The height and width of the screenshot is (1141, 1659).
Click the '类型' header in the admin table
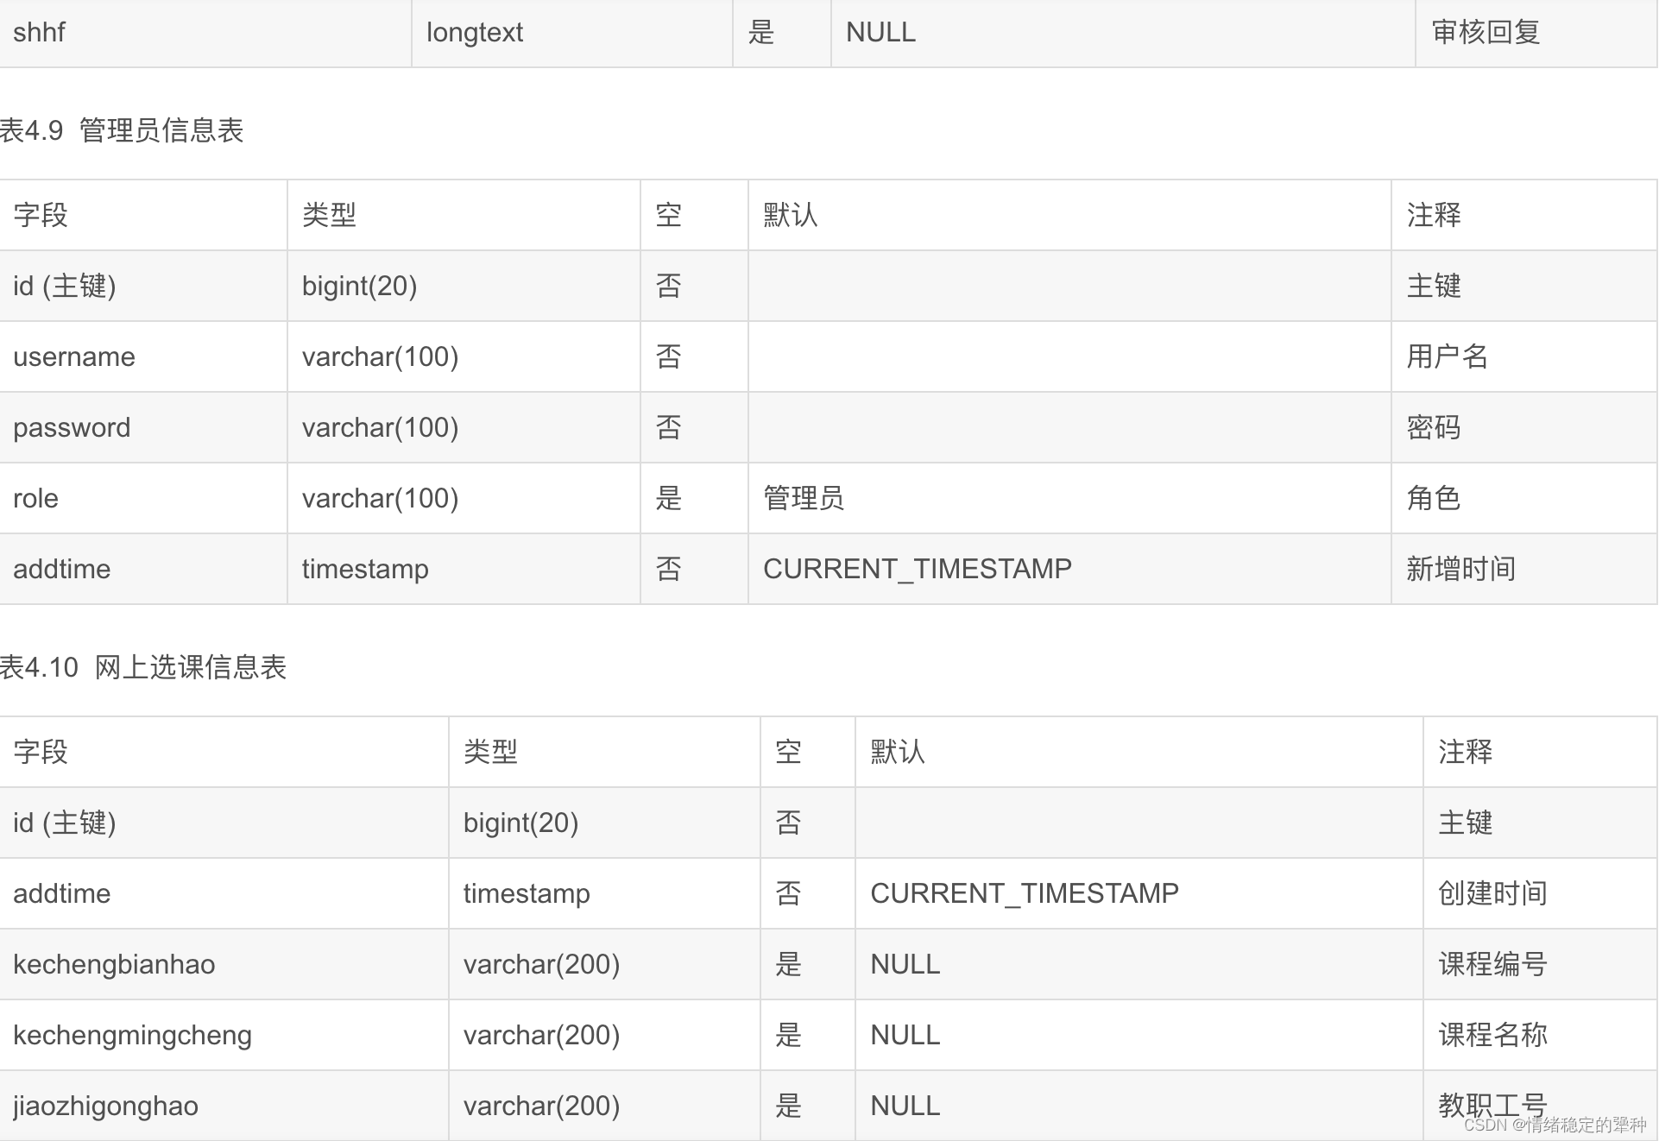(x=329, y=215)
